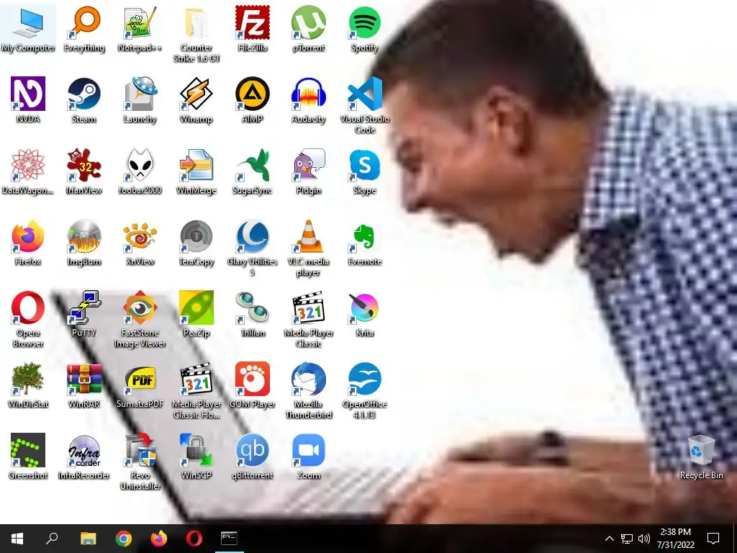Launch Chrome from the taskbar
The image size is (737, 553).
(x=124, y=539)
